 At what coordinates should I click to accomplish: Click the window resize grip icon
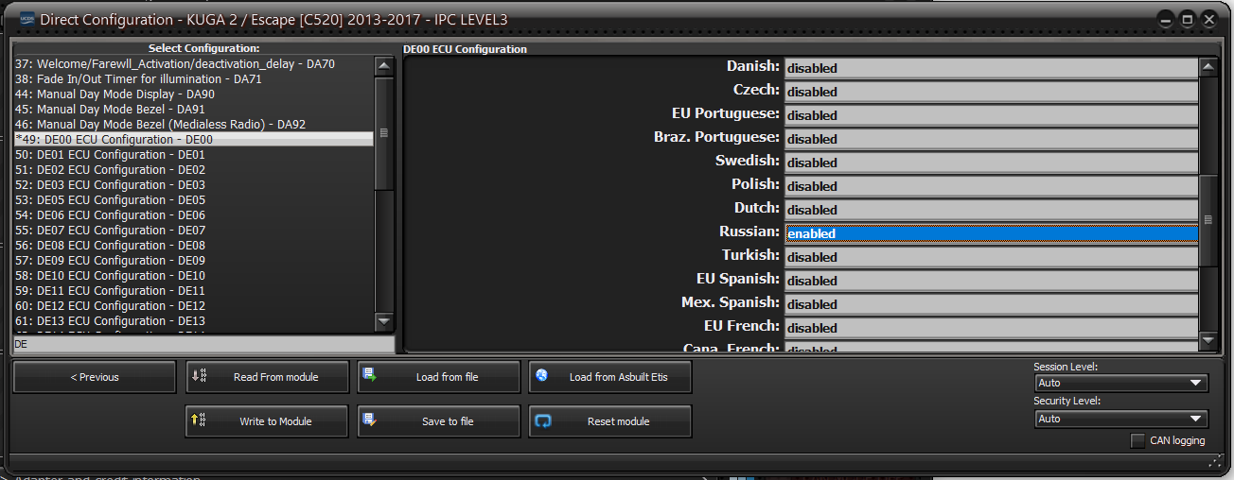point(1215,463)
